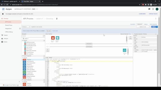This screenshot has width=161, height=90.
Task: Click the Develop section icon in sidebar
Action: click(2, 18)
